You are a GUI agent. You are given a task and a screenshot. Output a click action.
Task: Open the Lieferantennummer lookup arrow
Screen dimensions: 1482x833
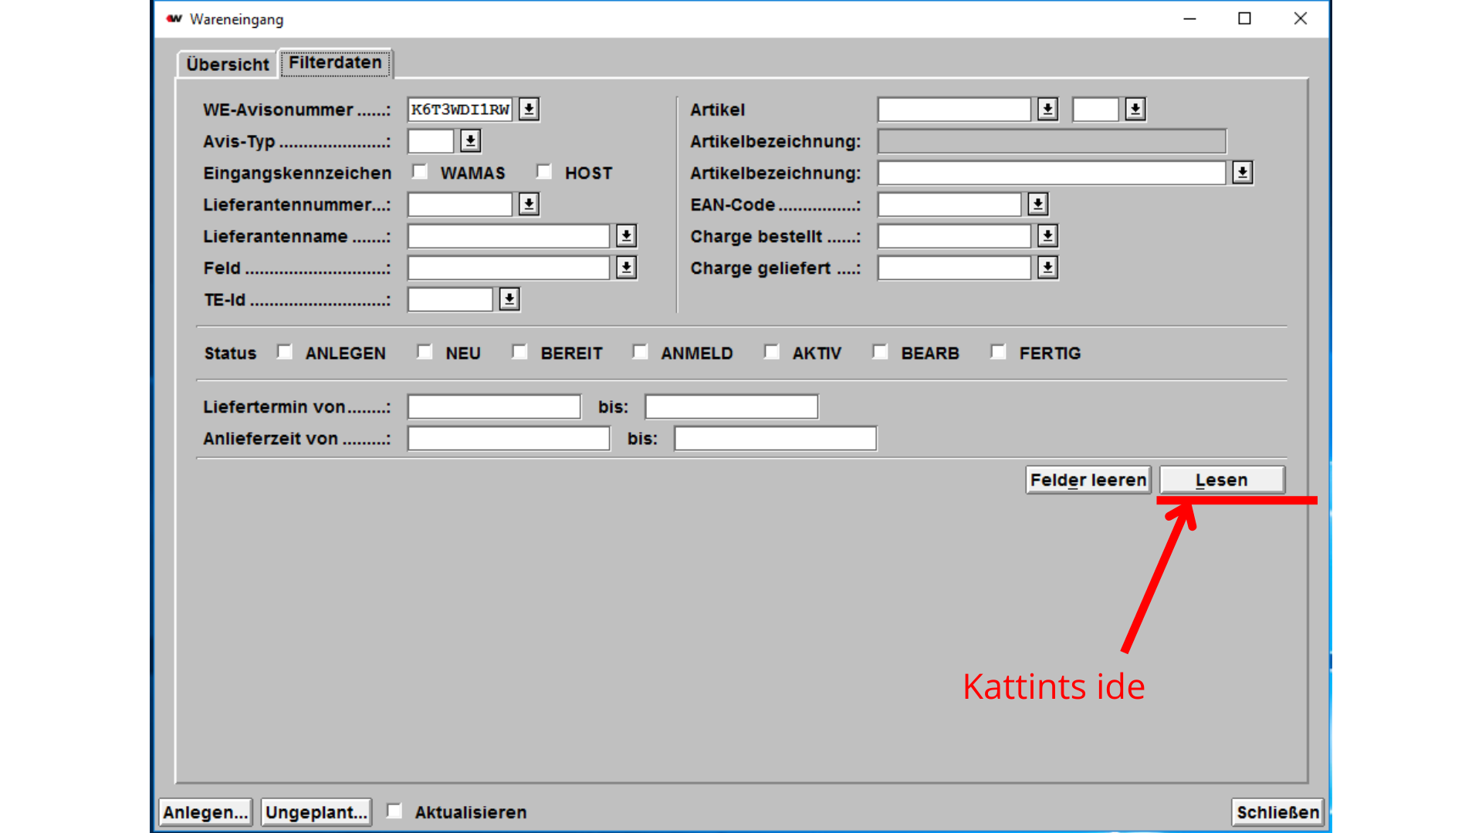[x=529, y=204]
